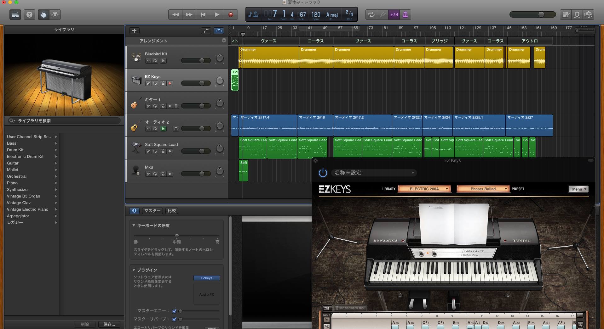The width and height of the screenshot is (604, 329).
Task: Toggle the Smart Controls dial button
Action: tap(43, 14)
